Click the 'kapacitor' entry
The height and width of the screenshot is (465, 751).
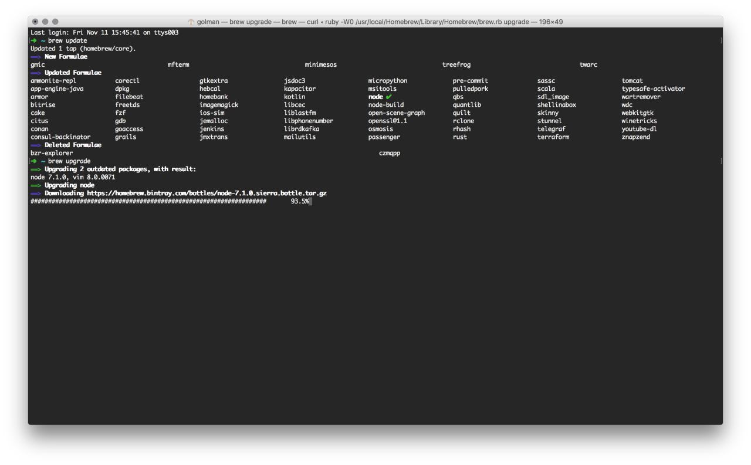[300, 89]
